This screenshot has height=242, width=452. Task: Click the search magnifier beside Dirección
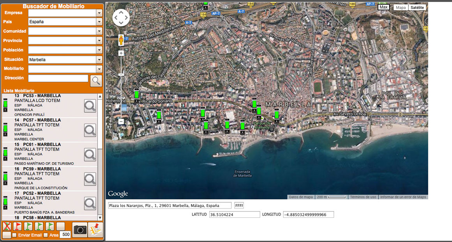pos(96,81)
